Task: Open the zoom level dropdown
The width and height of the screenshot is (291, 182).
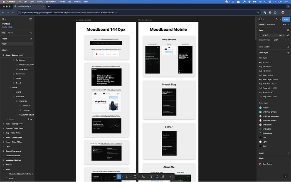Action: pos(285,25)
